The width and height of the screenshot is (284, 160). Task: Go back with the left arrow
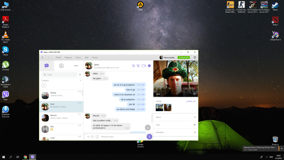click(x=42, y=57)
